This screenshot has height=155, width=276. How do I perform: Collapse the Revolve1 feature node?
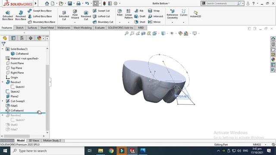tap(3, 82)
